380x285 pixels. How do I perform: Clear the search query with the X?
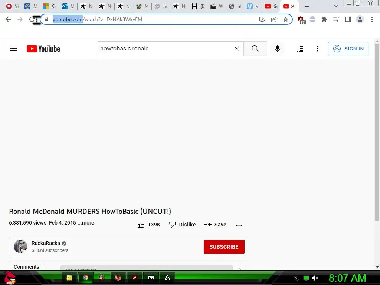pos(237,49)
